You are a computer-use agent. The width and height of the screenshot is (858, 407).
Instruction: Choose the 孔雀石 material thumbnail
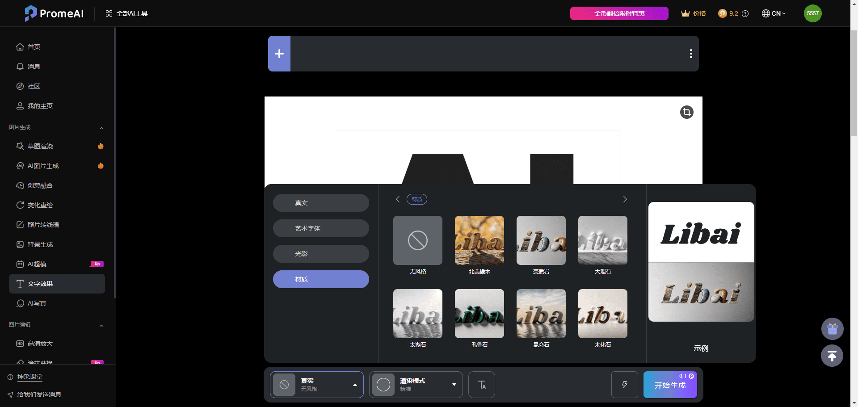pos(479,314)
